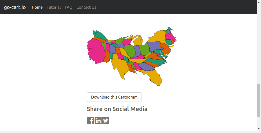The image size is (261, 133).
Task: Open the Tutorial page
Action: coord(54,7)
